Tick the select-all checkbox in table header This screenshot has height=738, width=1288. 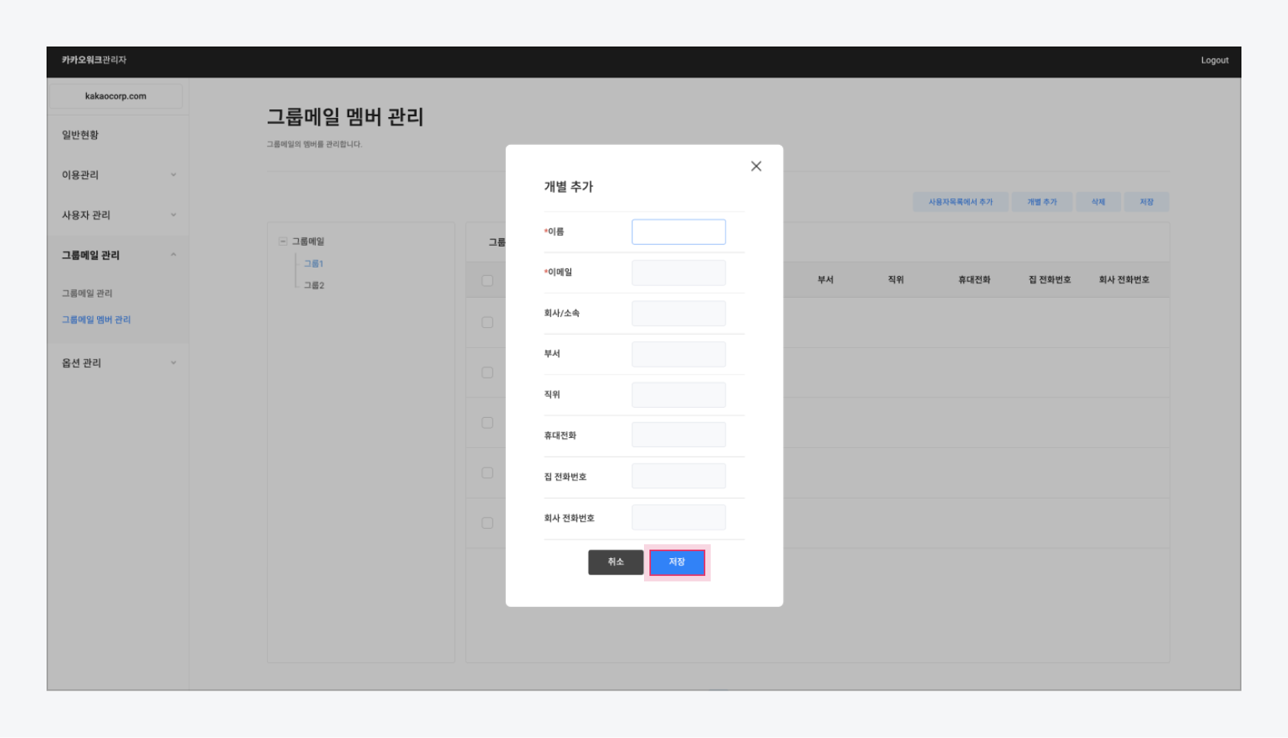click(x=487, y=281)
